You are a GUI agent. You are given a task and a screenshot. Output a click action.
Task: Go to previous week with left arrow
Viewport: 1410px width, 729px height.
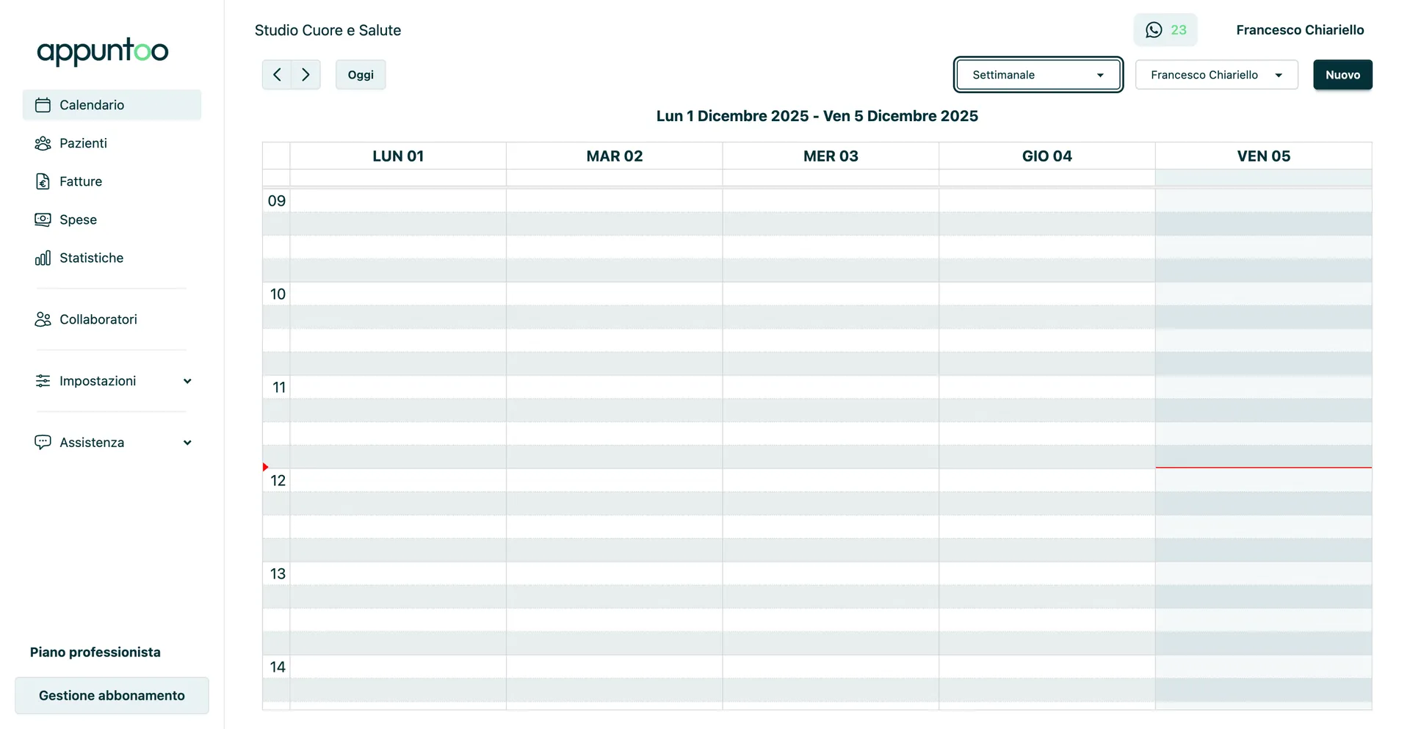click(277, 75)
